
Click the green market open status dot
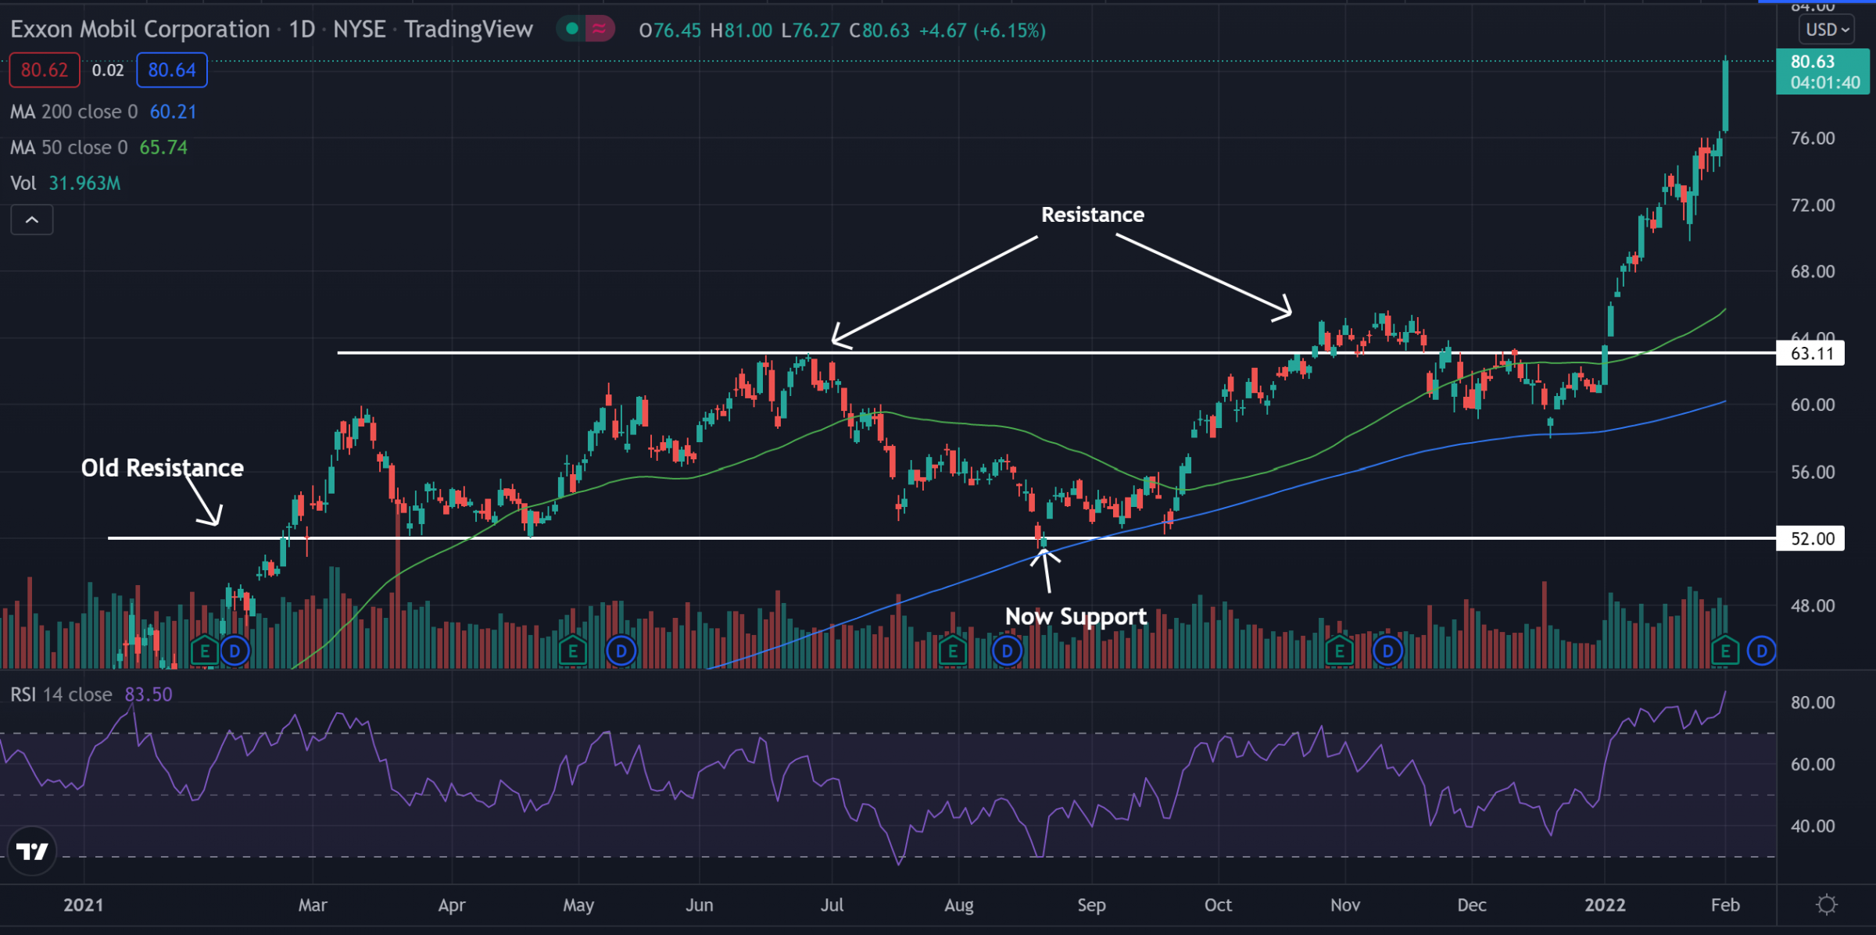click(572, 29)
